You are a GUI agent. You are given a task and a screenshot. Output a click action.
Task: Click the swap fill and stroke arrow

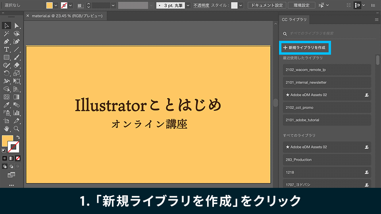click(18, 137)
